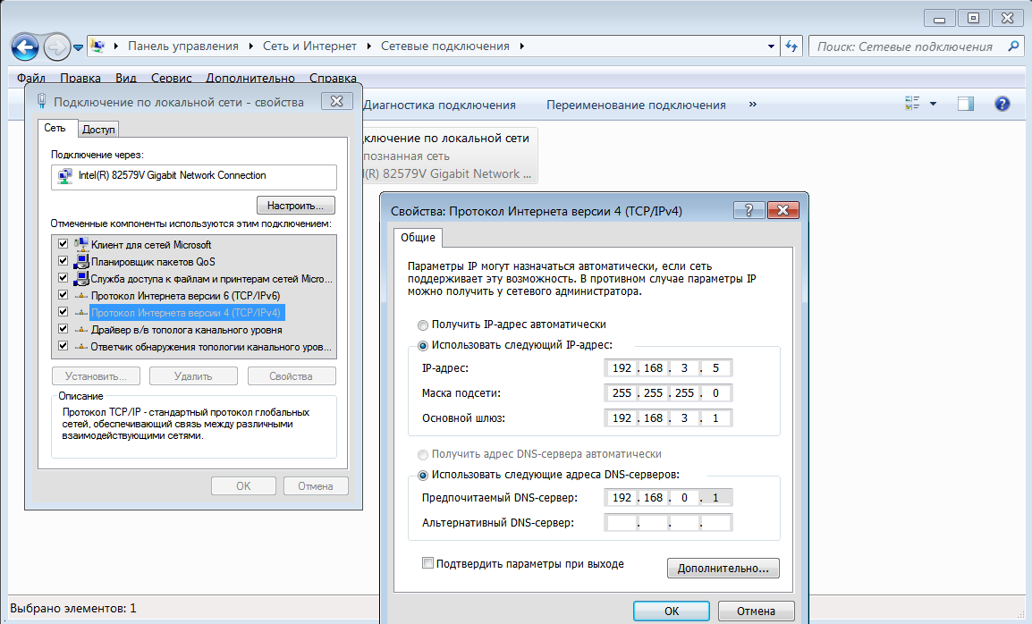Click the Intel network adapter icon

click(65, 176)
